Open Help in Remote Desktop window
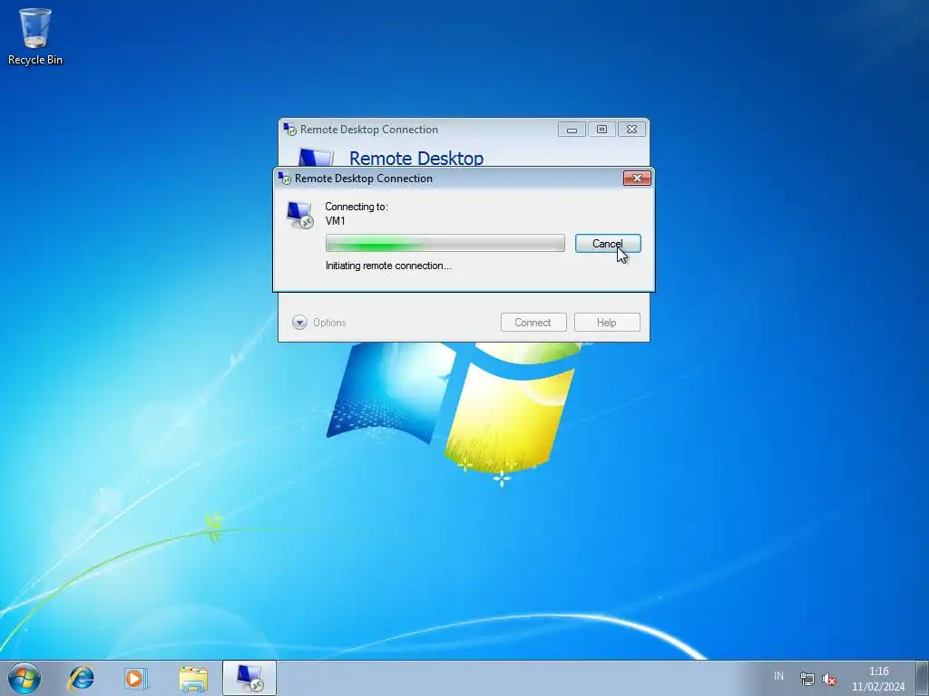Screen dimensions: 929x696 607,323
